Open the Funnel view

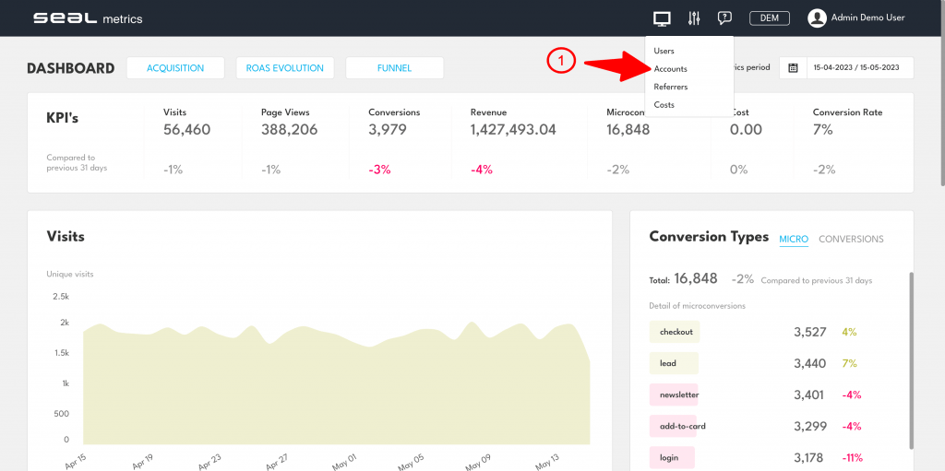(x=394, y=68)
